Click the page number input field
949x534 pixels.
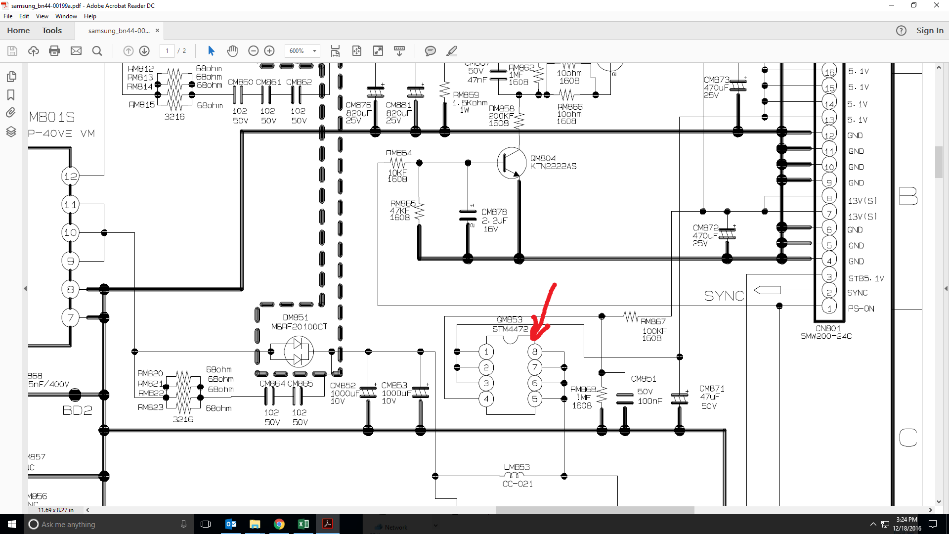click(167, 51)
